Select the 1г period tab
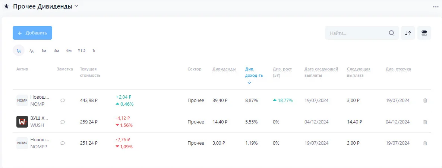 click(x=94, y=50)
